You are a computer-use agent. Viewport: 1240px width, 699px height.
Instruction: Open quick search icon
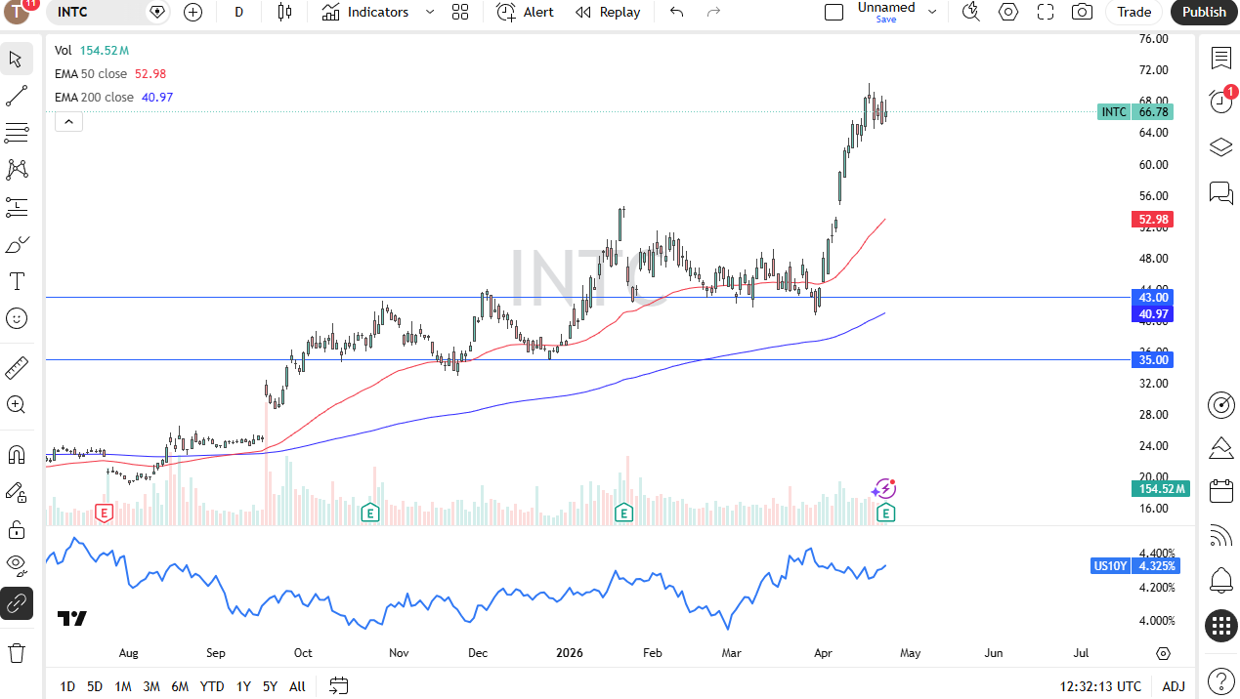(x=970, y=12)
